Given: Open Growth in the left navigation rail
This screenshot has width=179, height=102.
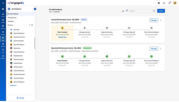Looking at the screenshot, I should click(3, 45).
